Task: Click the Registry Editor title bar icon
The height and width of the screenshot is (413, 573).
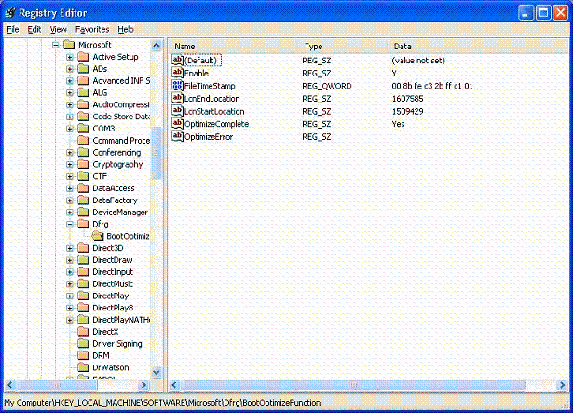Action: (10, 13)
